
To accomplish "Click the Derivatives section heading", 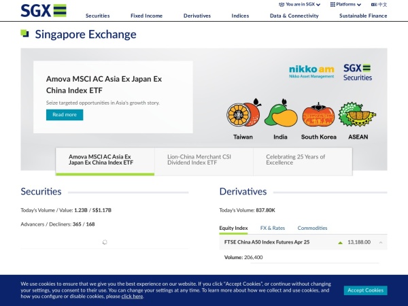I will [x=243, y=192].
